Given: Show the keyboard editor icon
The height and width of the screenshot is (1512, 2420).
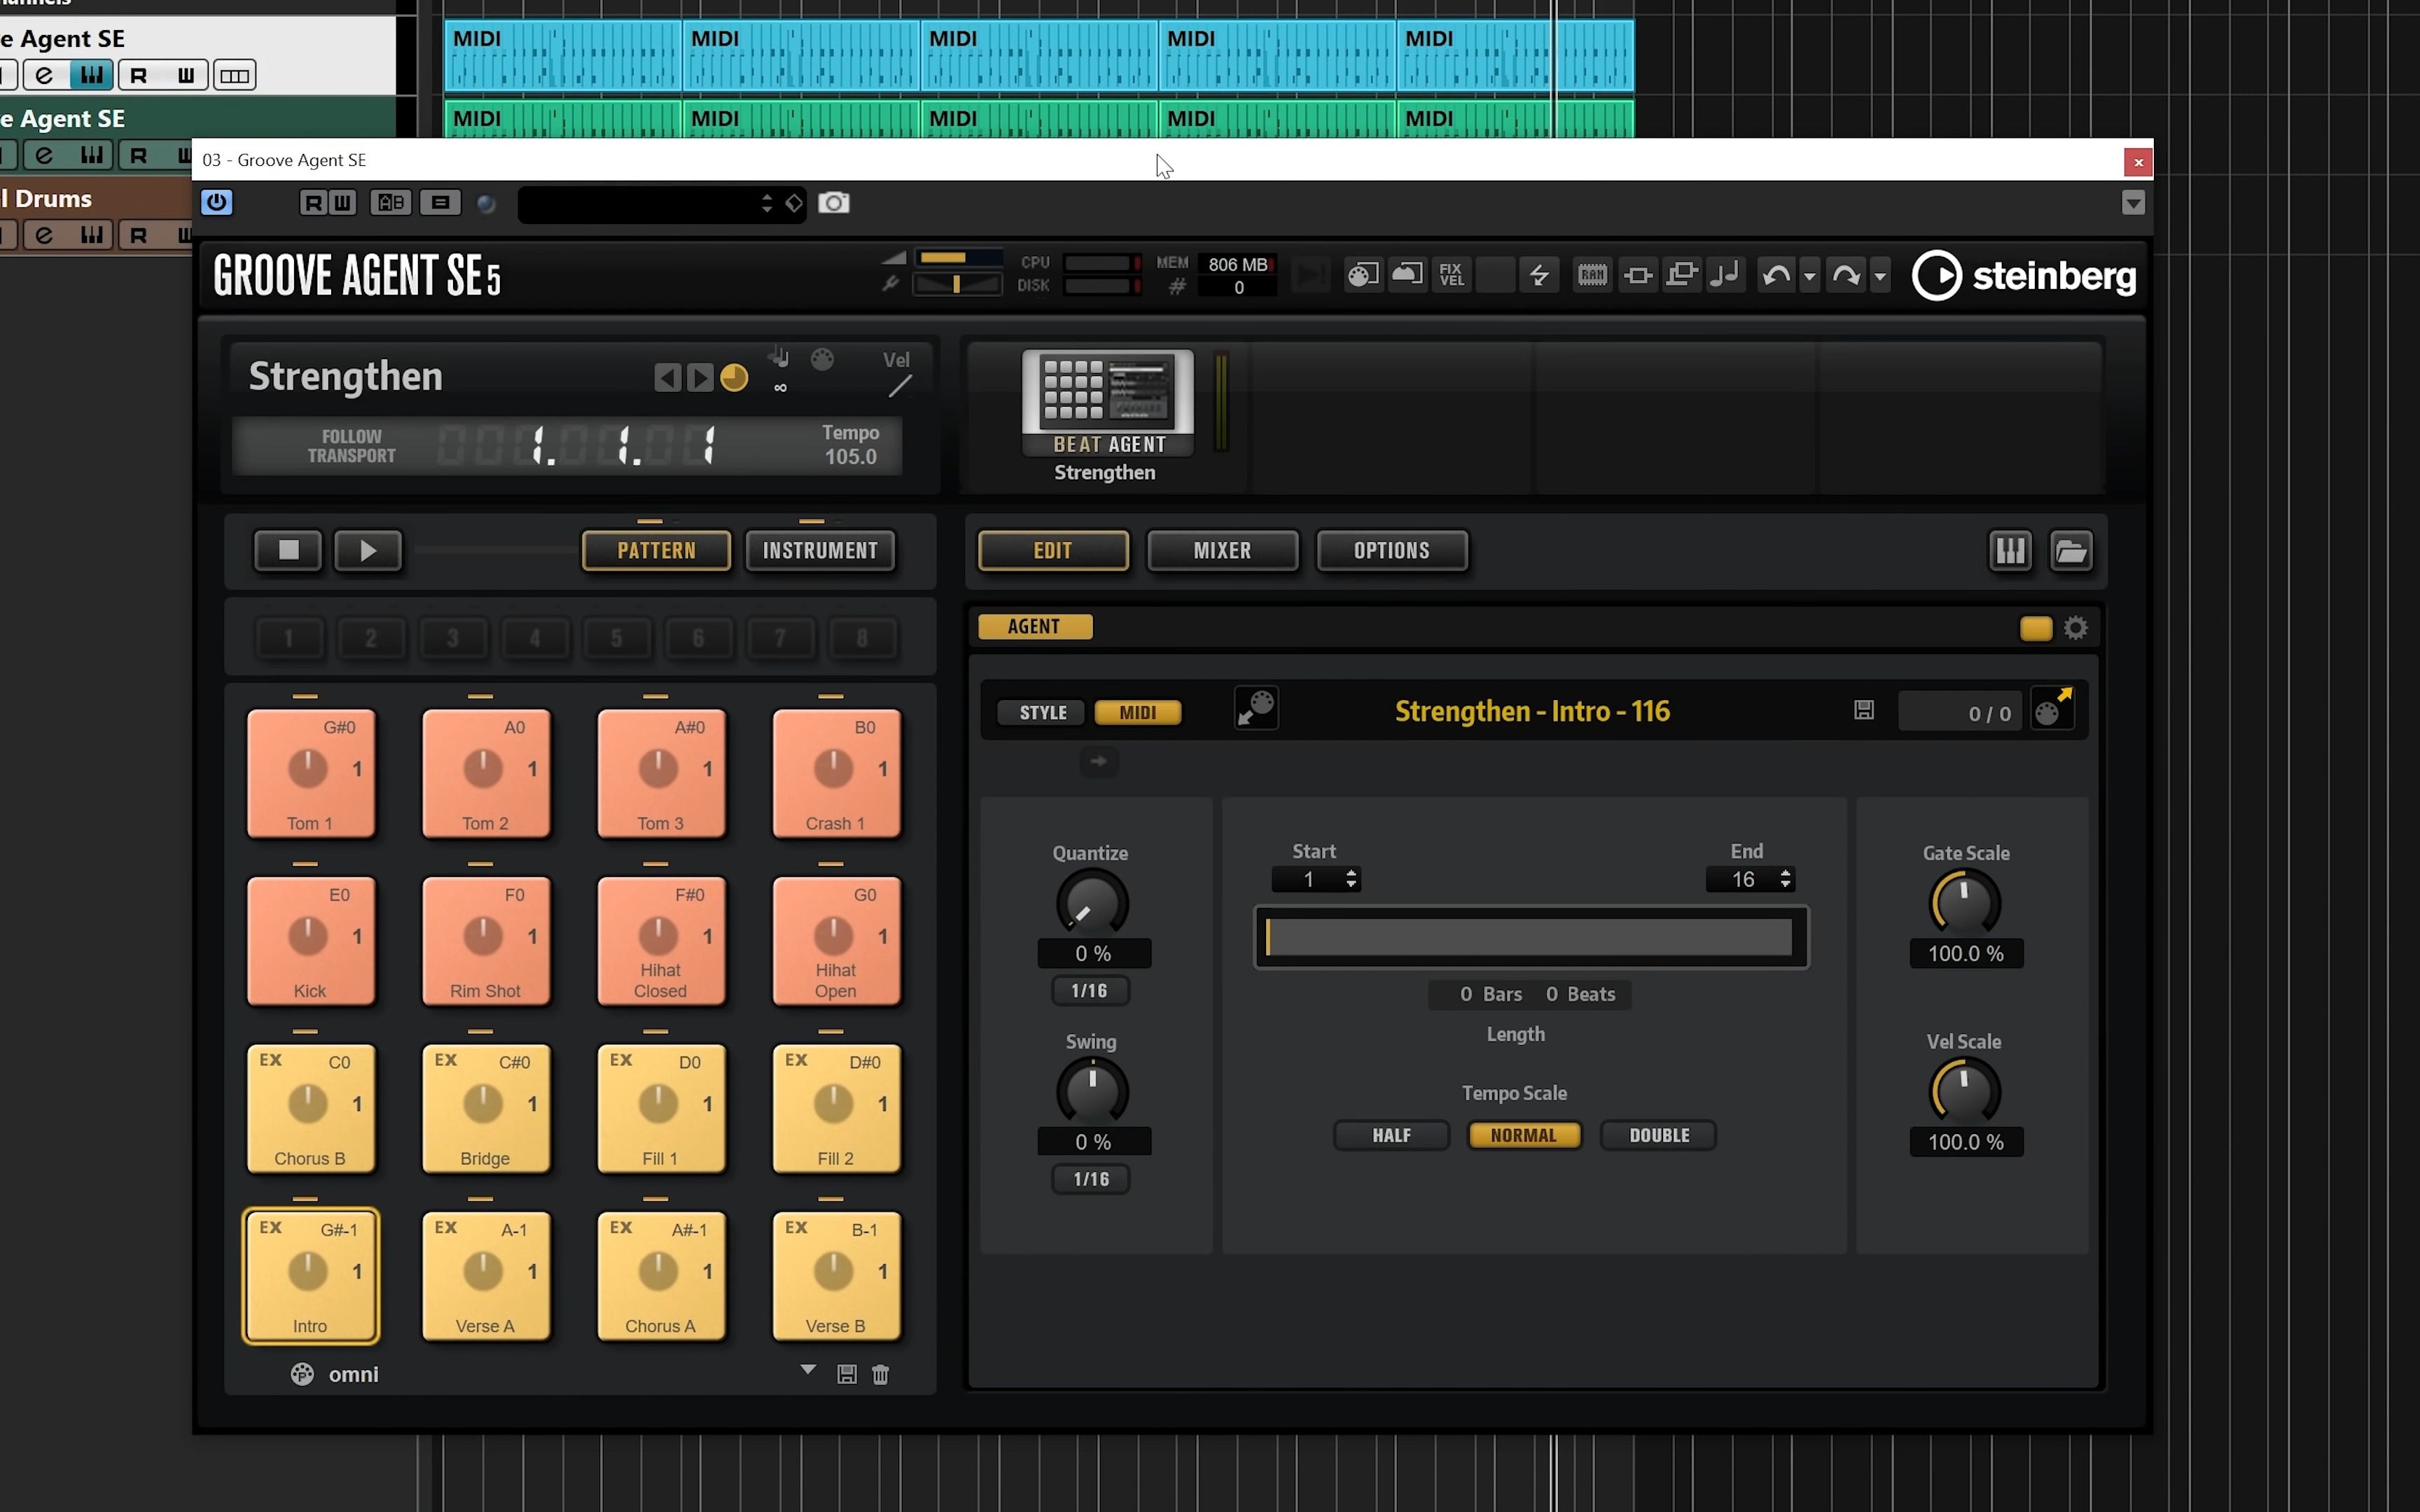Looking at the screenshot, I should 2010,550.
